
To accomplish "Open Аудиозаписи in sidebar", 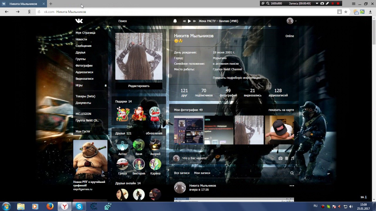I will [x=84, y=72].
